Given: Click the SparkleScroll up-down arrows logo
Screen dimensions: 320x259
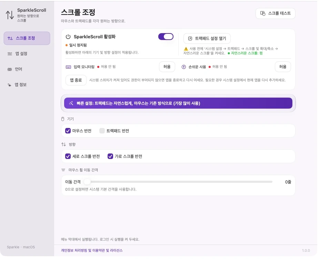Looking at the screenshot, I should (x=10, y=15).
